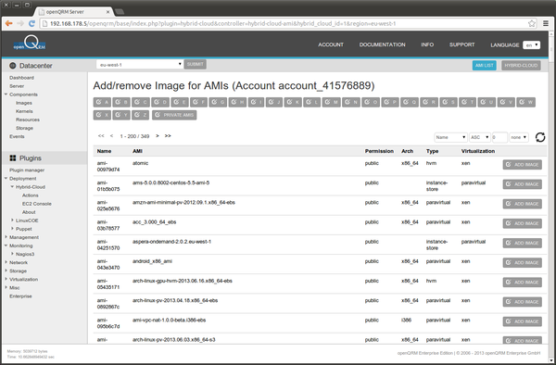Jump to the last page of results
Viewport: 556px width, 365px height.
pos(168,136)
